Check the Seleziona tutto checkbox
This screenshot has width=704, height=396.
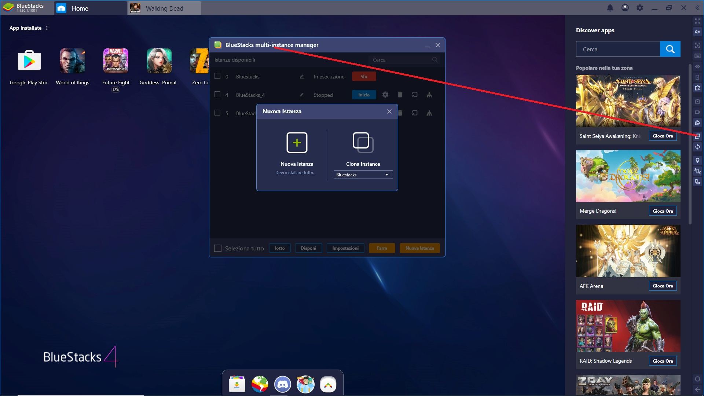pos(218,248)
